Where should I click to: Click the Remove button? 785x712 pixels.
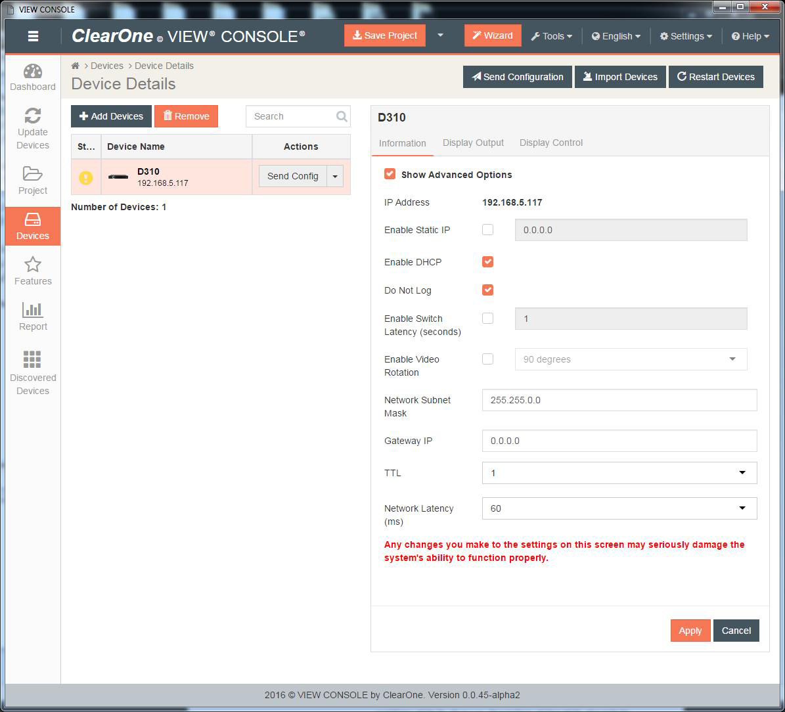(x=187, y=116)
